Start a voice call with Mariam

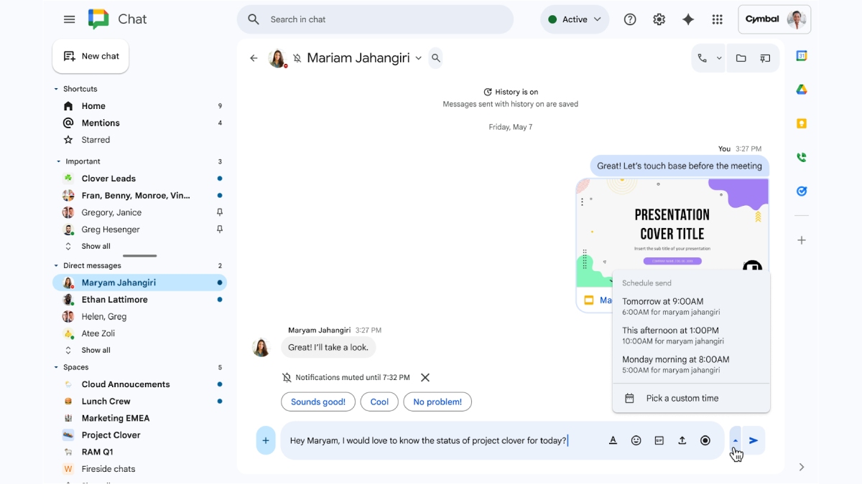point(703,57)
